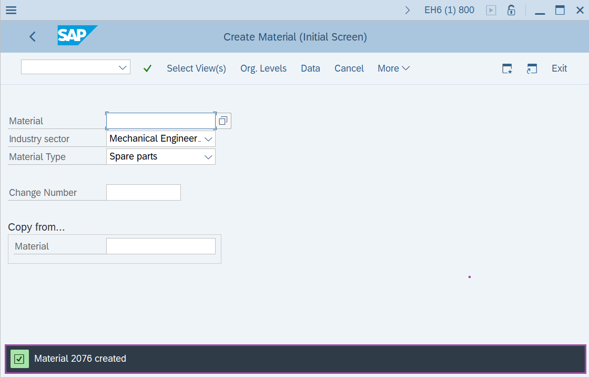
Task: Click the SAP logo
Action: coord(77,36)
